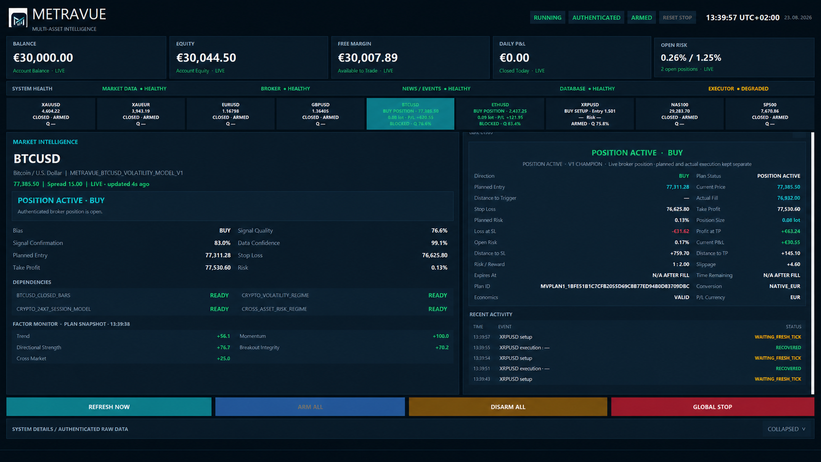Viewport: 821px width, 462px height.
Task: Click the DISARM ALL button
Action: (508, 407)
